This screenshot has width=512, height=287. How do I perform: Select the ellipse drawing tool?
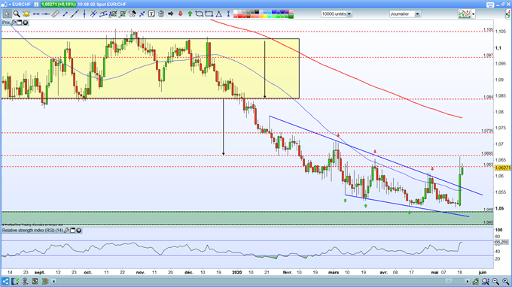pyautogui.click(x=200, y=14)
